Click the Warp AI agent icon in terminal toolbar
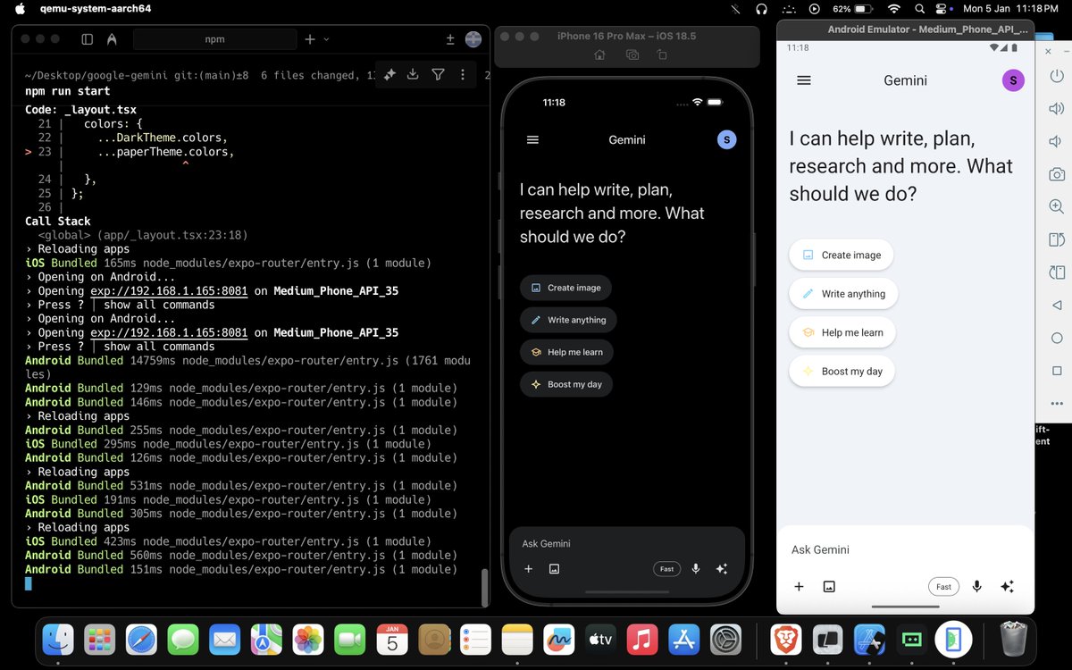Screen dimensions: 1072x670 point(112,39)
